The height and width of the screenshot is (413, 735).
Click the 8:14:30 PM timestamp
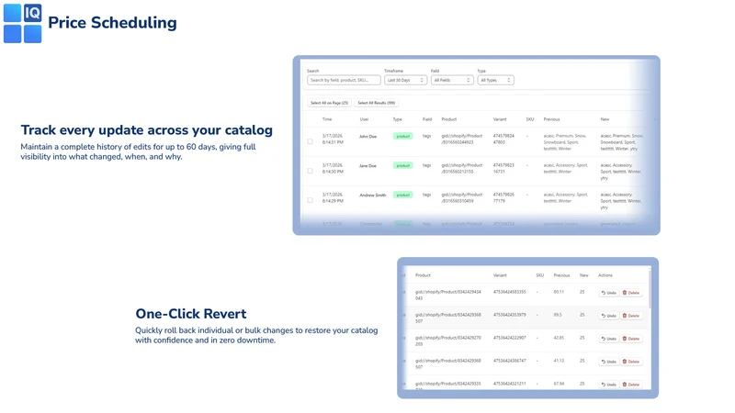point(333,172)
